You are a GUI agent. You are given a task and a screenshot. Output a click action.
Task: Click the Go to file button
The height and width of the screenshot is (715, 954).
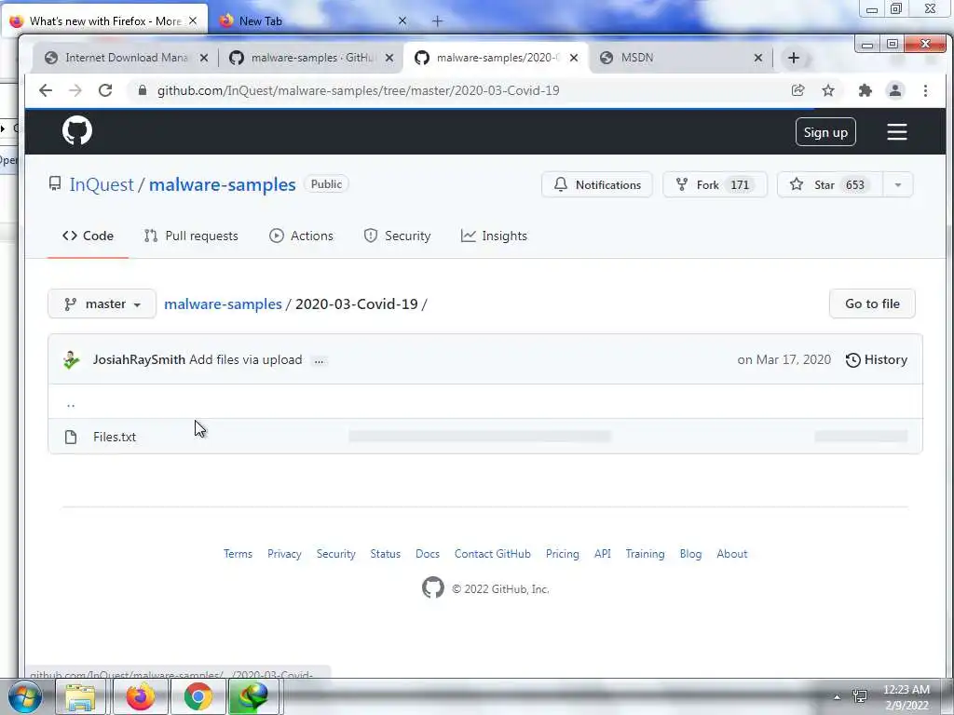pyautogui.click(x=872, y=304)
